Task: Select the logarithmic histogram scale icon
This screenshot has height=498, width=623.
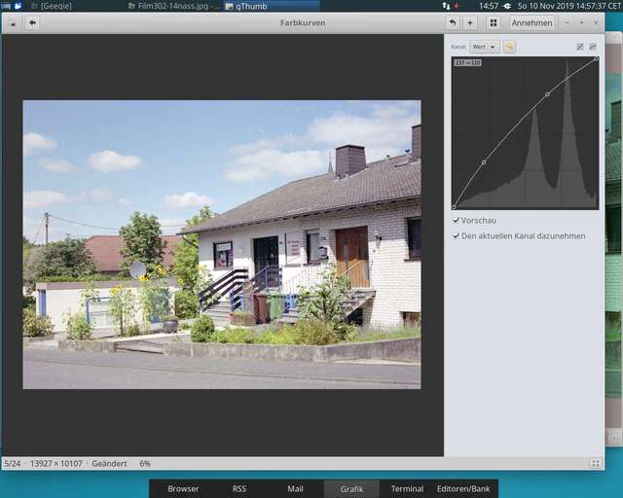Action: pyautogui.click(x=593, y=47)
